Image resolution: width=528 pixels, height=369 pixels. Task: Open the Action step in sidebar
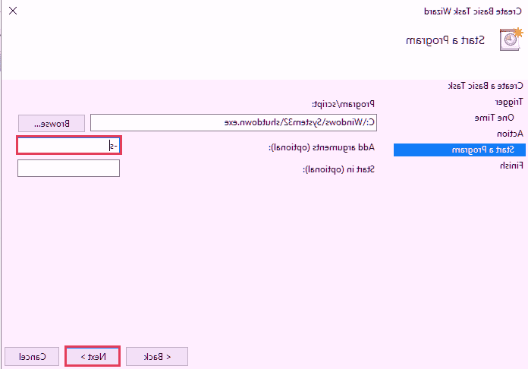tap(511, 133)
